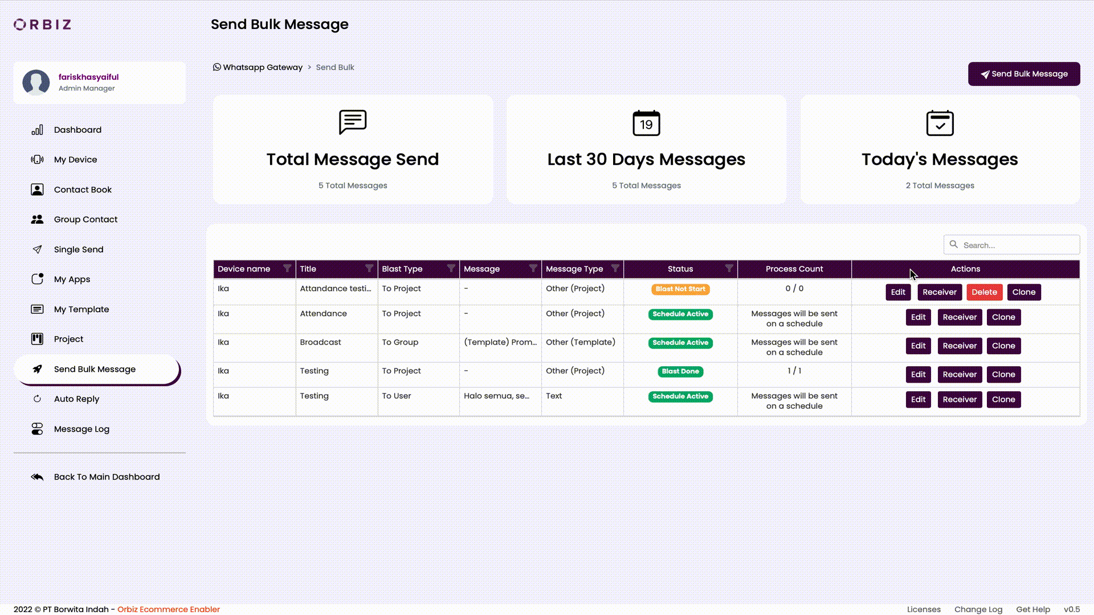Click the Auto Reply icon

click(x=37, y=399)
